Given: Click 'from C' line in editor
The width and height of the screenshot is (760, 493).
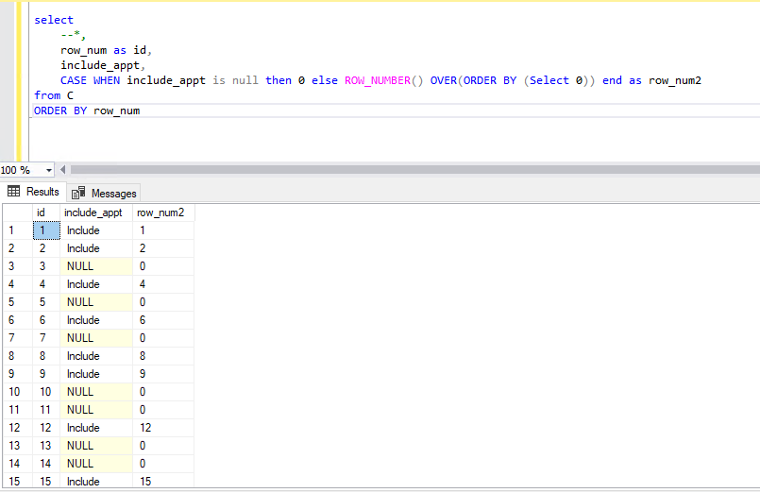Looking at the screenshot, I should (x=53, y=95).
